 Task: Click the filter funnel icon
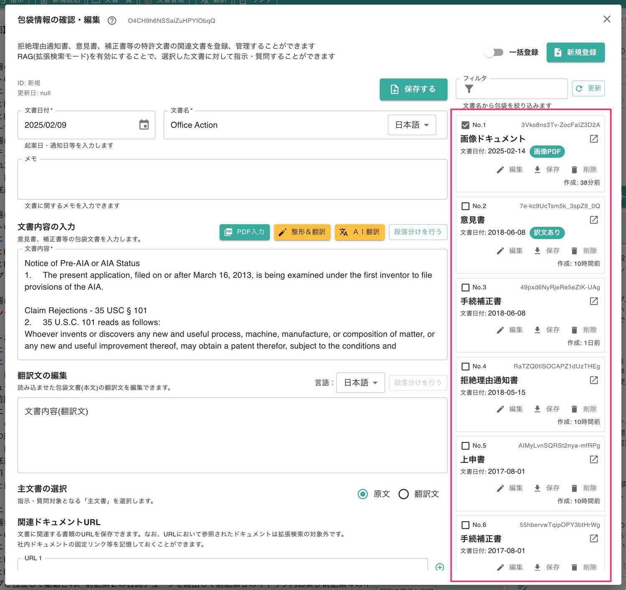point(469,89)
